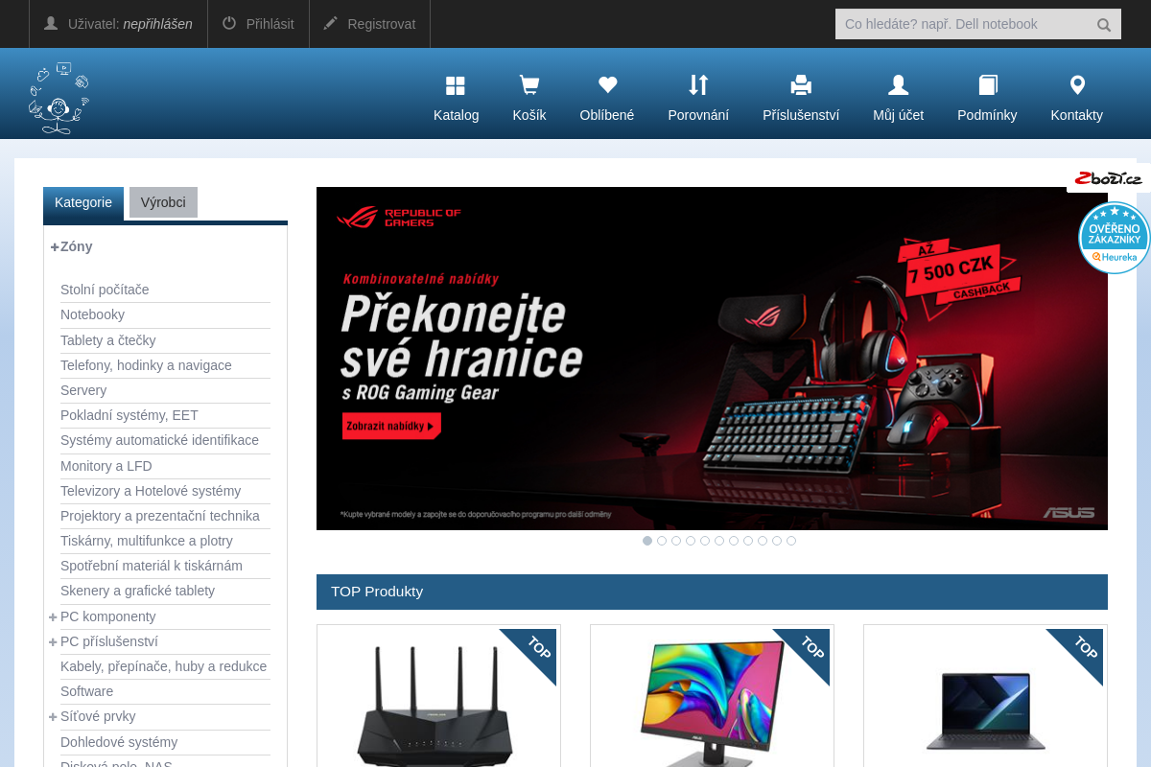Open the TOP router product thumbnail
This screenshot has width=1151, height=767.
pos(438,700)
